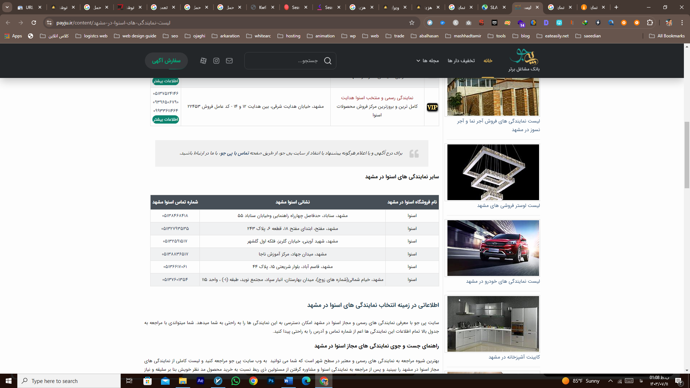Click the سفارش آگهی button

pyautogui.click(x=166, y=61)
